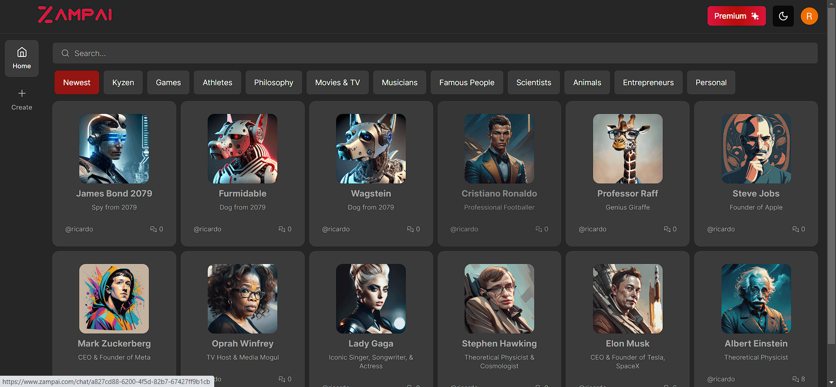Open Wagstein robot dog image
This screenshot has width=836, height=387.
click(371, 149)
